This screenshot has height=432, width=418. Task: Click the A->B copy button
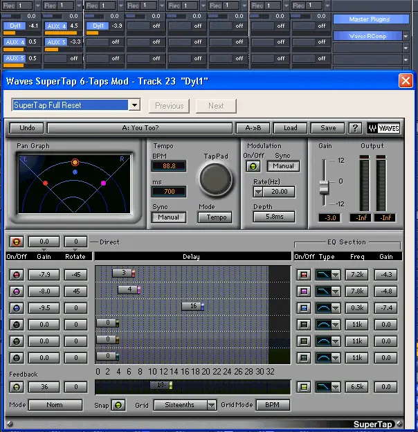tap(253, 128)
